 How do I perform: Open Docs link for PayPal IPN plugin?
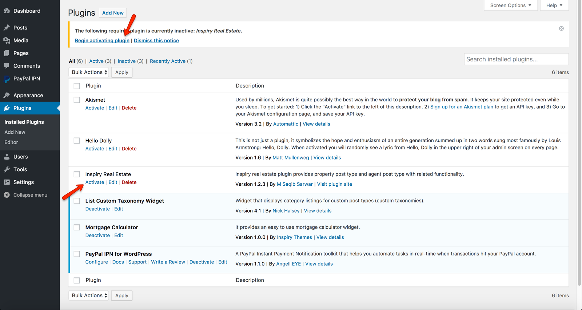point(118,262)
